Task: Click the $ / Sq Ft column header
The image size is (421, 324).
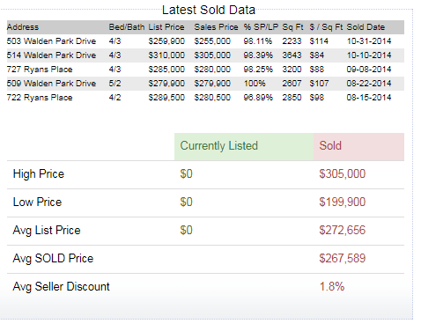Action: pos(326,27)
